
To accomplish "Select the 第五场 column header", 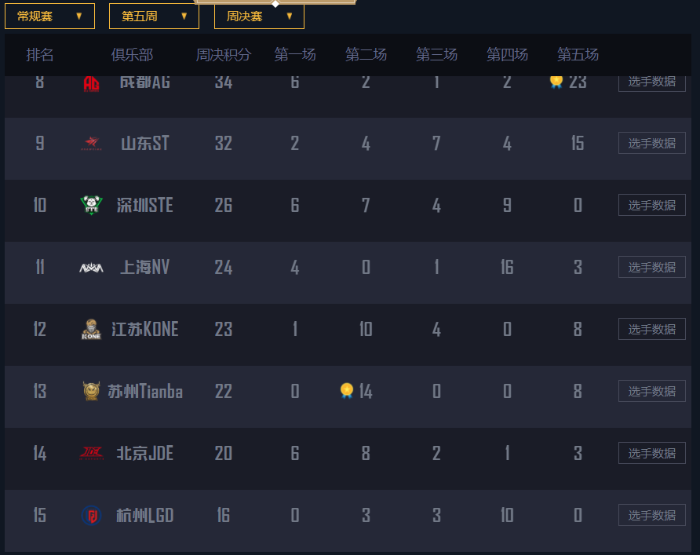I will click(578, 55).
